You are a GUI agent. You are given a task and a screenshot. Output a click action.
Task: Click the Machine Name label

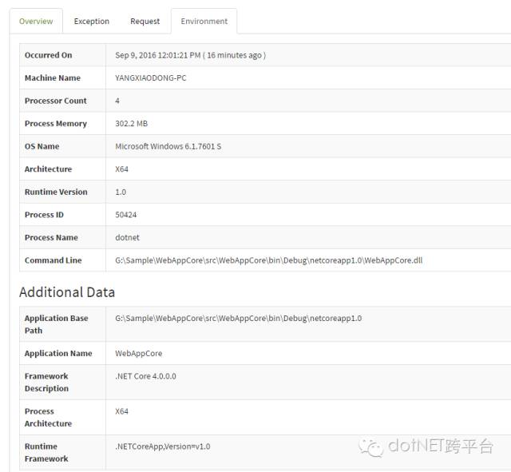point(53,78)
